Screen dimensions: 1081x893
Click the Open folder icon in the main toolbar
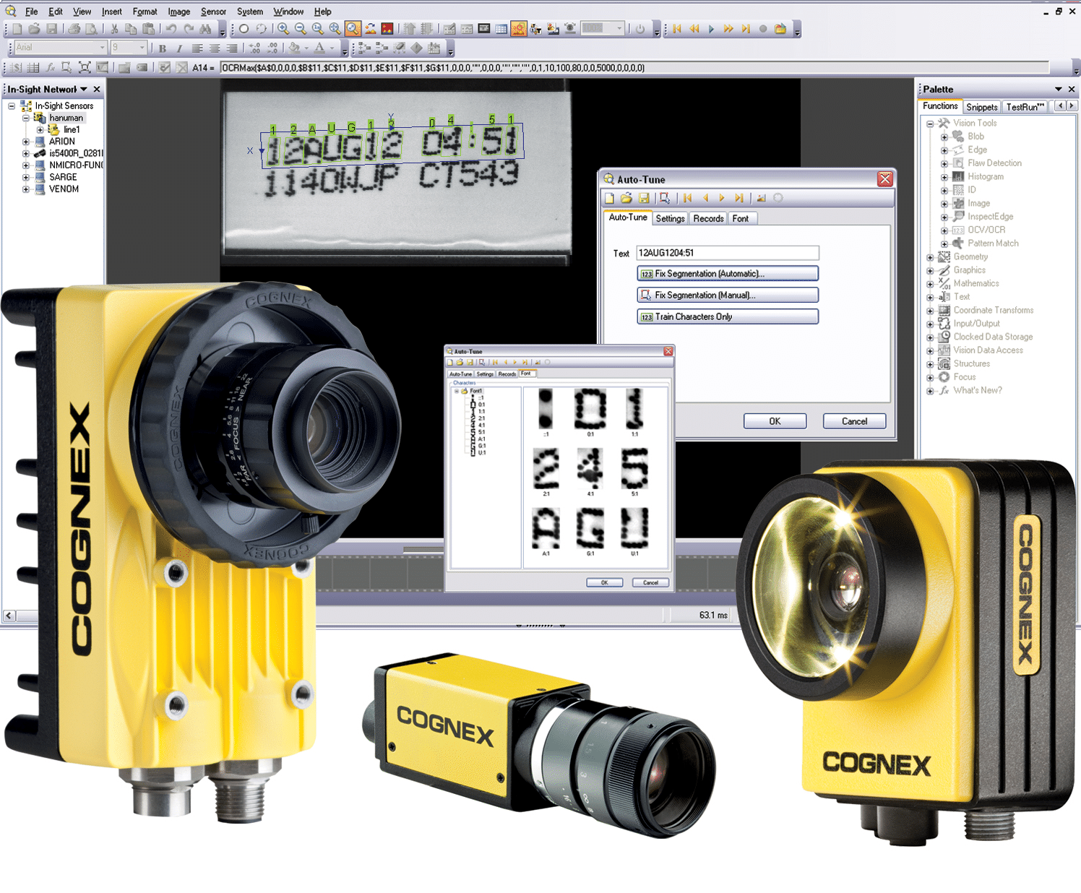pos(34,29)
